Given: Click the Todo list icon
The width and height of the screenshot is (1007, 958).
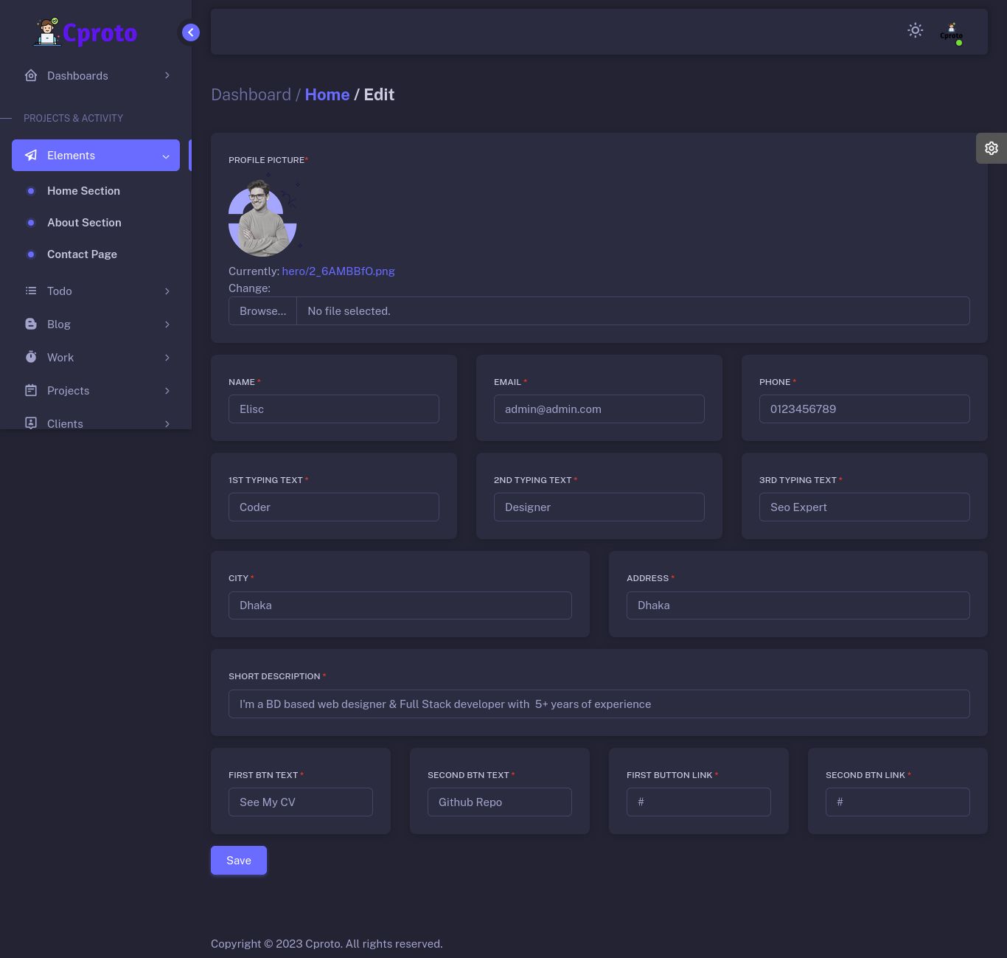Looking at the screenshot, I should pyautogui.click(x=31, y=291).
